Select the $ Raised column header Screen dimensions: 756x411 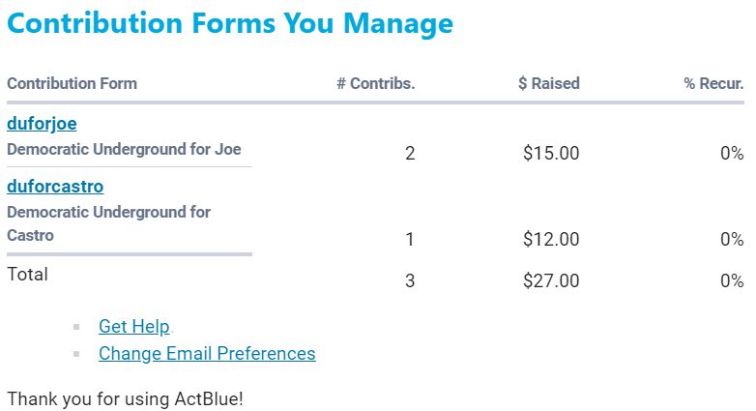pyautogui.click(x=548, y=83)
